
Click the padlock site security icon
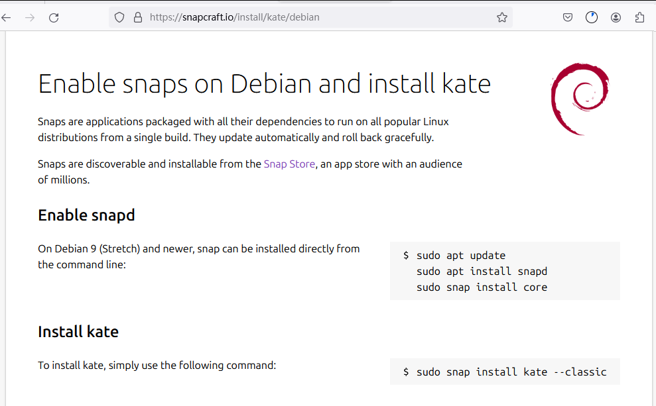tap(138, 17)
